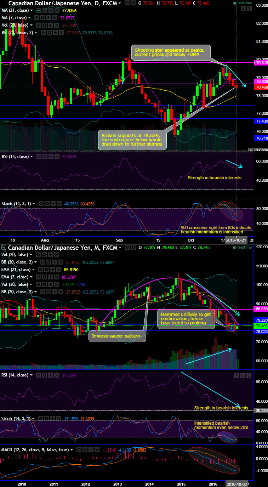The image size is (268, 487).
Task: Open symbol dropdown on monthly chart title
Action: coord(120,248)
